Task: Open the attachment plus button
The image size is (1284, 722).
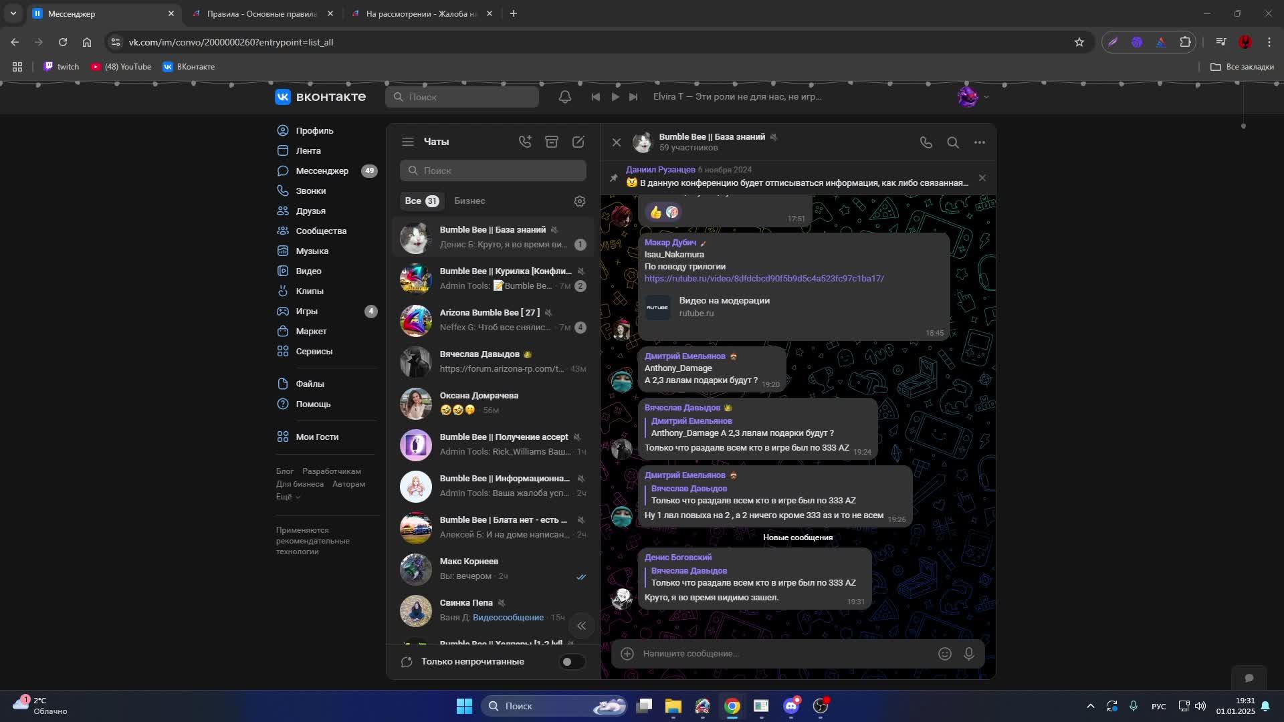Action: [x=627, y=654]
